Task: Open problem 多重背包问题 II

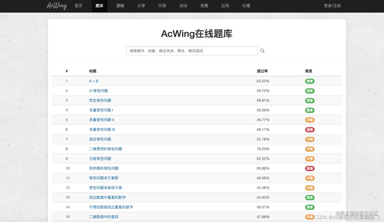Action: 102,120
